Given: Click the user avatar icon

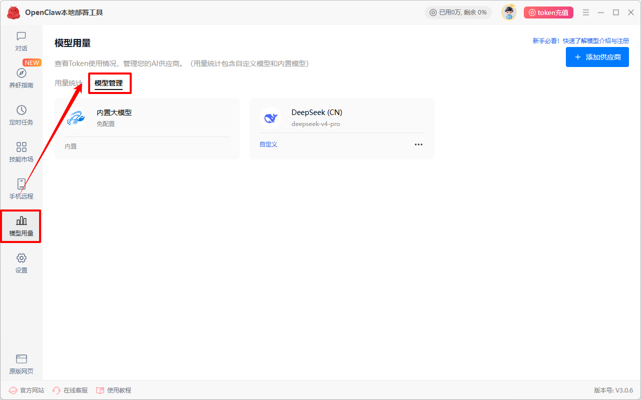Looking at the screenshot, I should pyautogui.click(x=509, y=12).
